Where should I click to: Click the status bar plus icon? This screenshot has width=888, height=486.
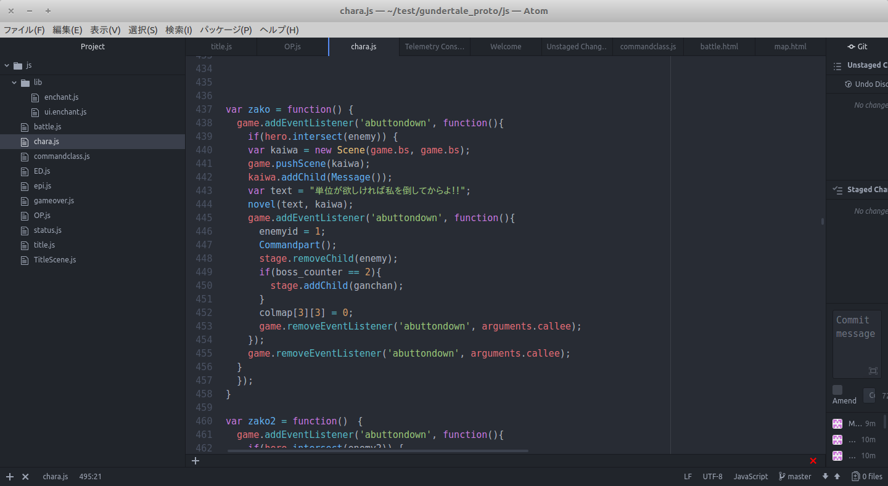tap(10, 477)
